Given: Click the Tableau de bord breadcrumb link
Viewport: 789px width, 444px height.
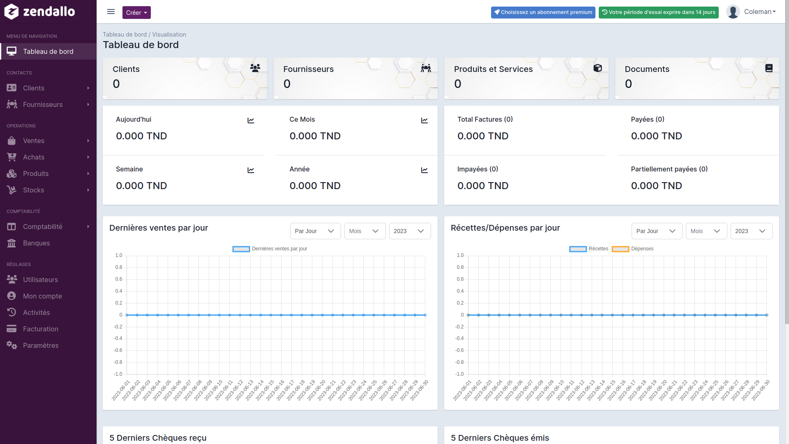Looking at the screenshot, I should click(125, 35).
